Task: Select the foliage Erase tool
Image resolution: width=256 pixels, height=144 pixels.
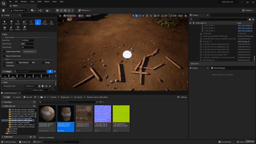Action: click(11, 28)
